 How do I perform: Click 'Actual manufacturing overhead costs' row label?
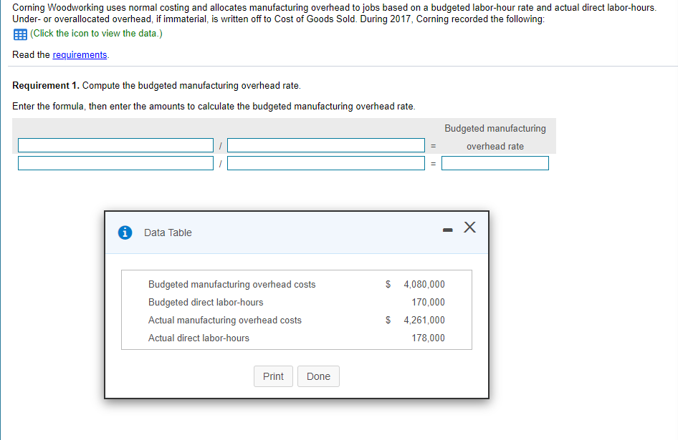225,320
